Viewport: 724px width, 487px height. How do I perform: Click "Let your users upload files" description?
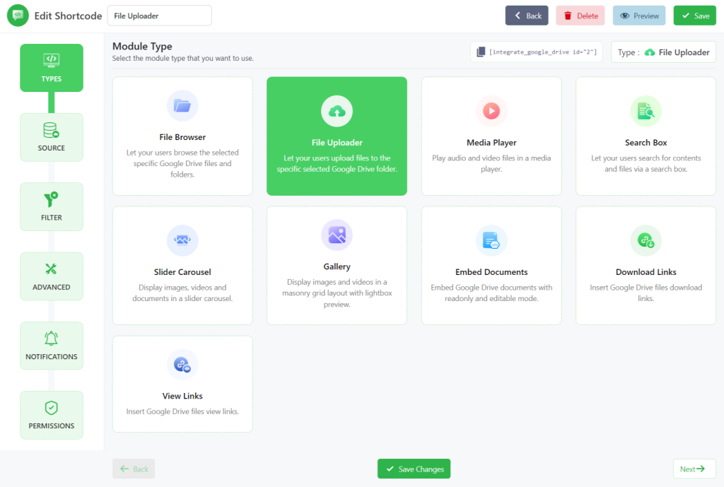[x=337, y=163]
